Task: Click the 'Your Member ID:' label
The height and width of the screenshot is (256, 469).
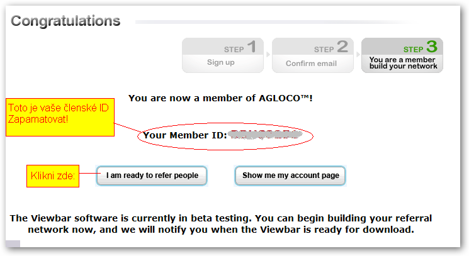Action: pyautogui.click(x=185, y=135)
